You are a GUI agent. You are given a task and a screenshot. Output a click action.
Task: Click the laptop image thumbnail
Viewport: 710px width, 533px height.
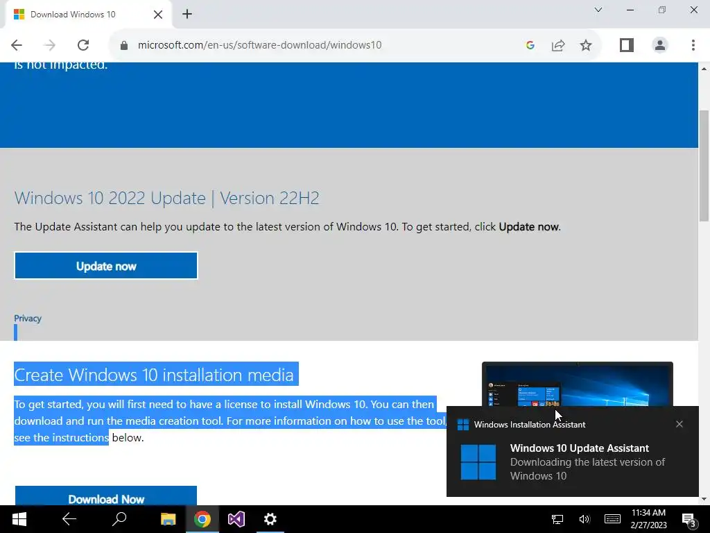(578, 384)
